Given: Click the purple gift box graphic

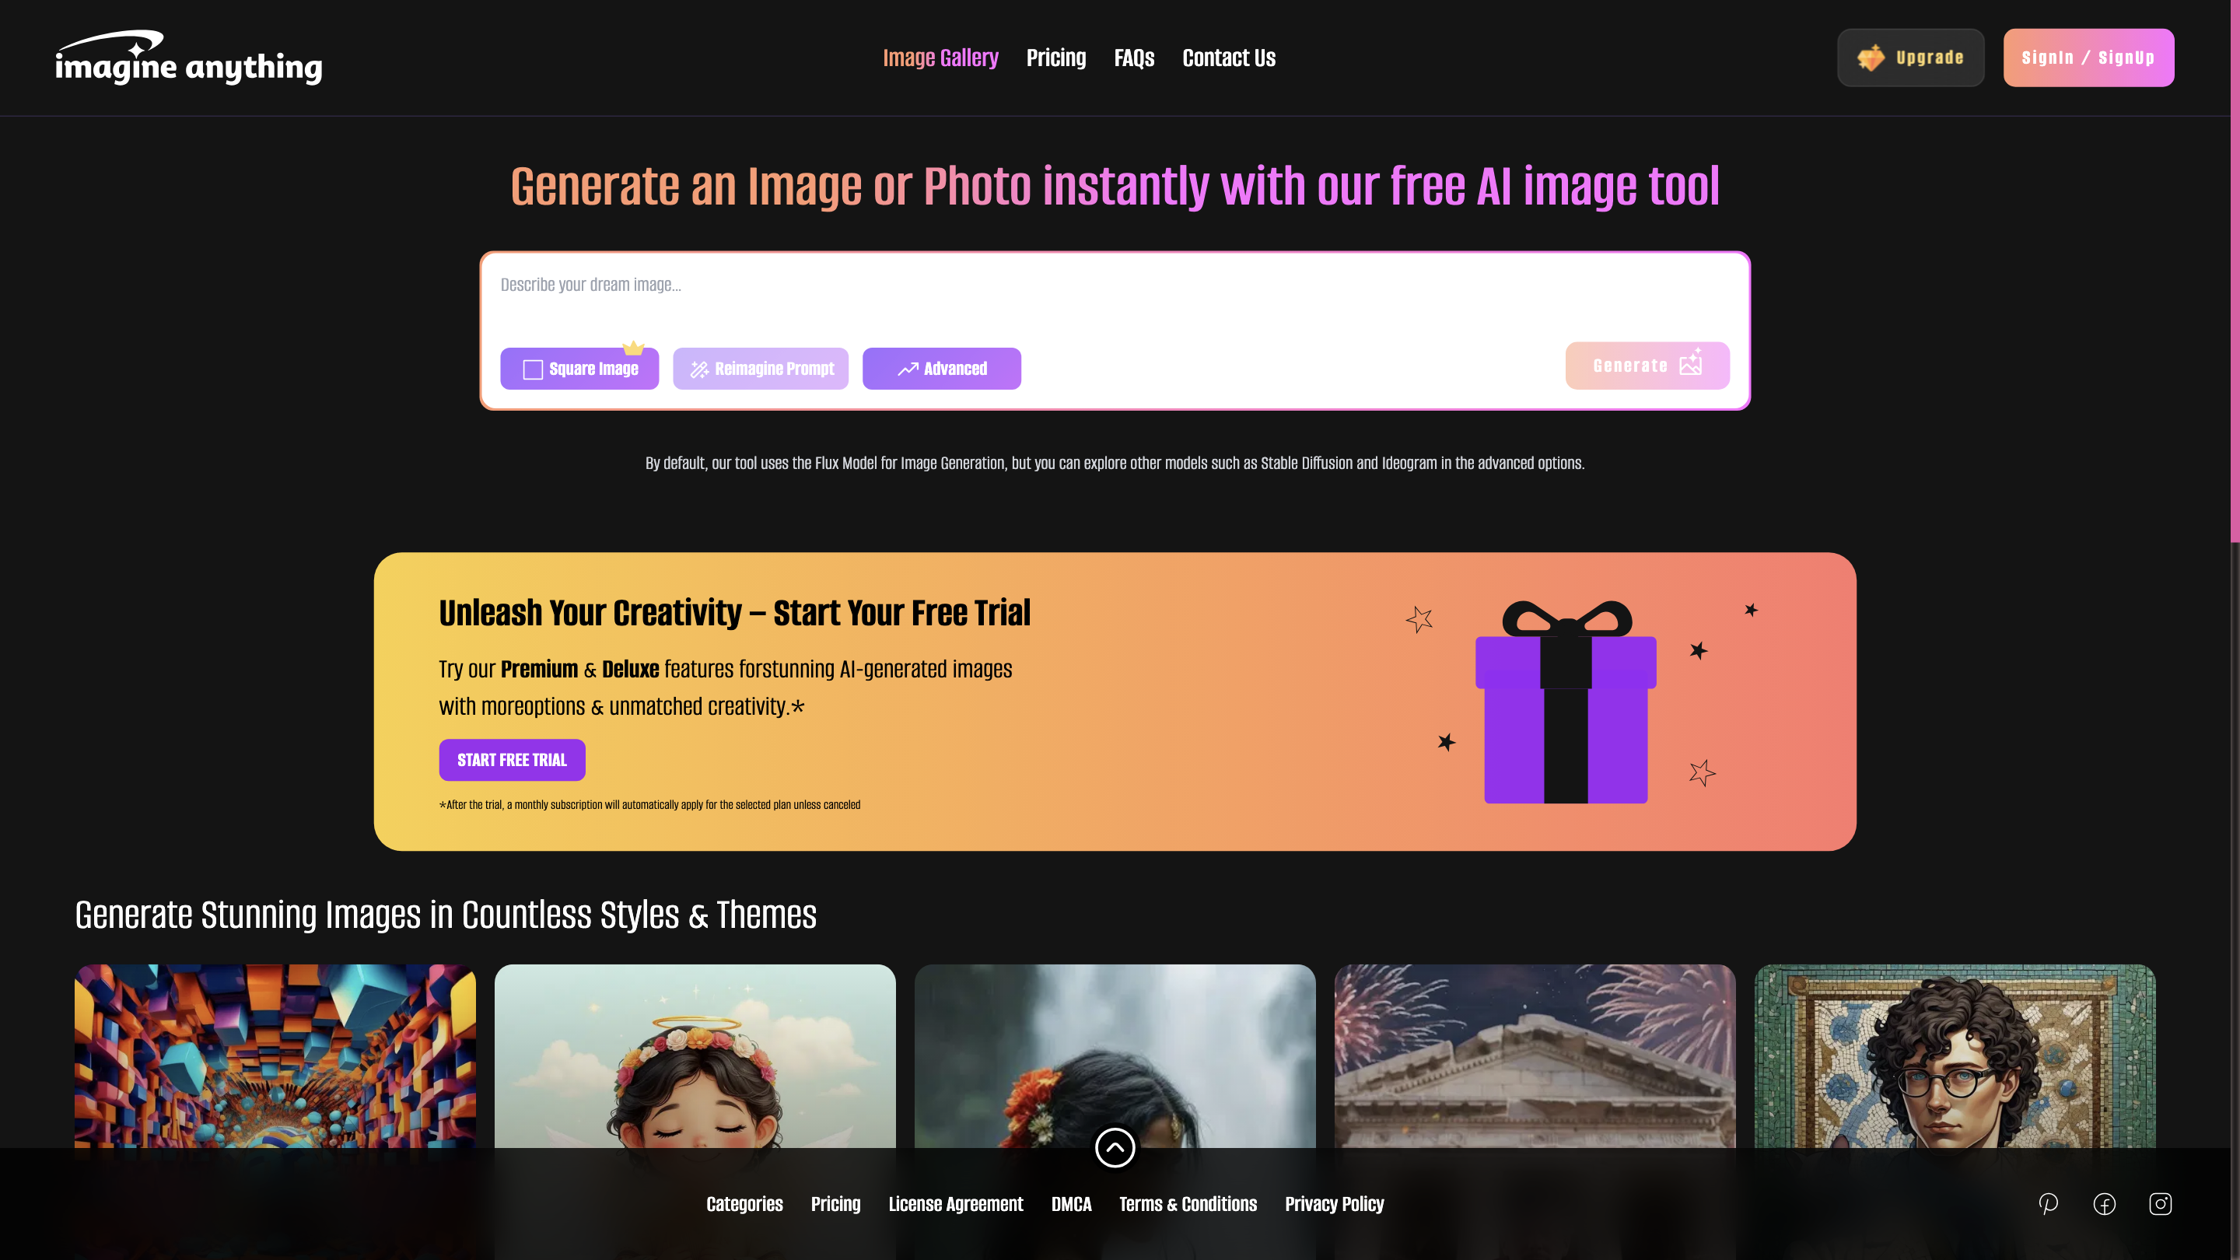Looking at the screenshot, I should click(x=1565, y=702).
